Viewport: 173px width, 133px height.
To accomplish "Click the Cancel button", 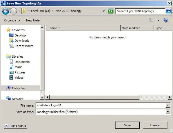I will pos(155,125).
